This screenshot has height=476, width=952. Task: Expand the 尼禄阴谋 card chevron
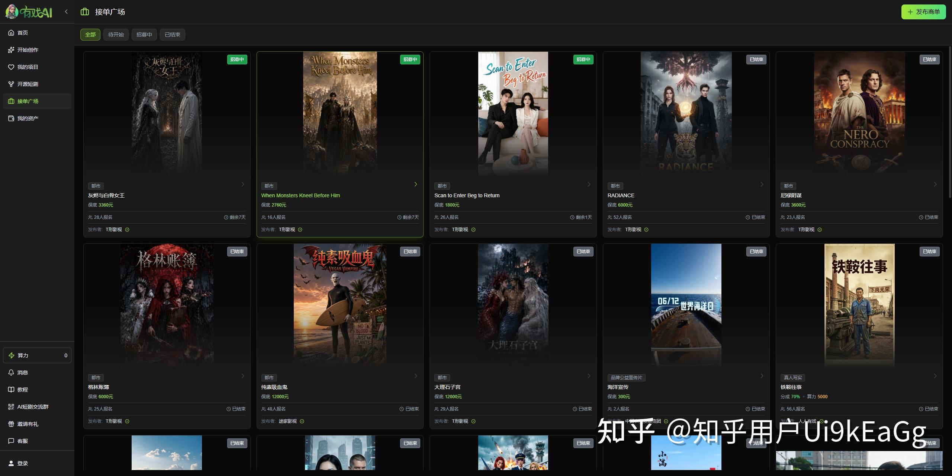[x=935, y=184]
